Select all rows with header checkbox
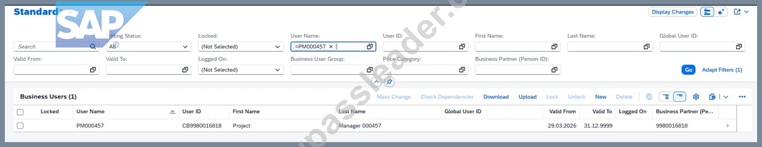The width and height of the screenshot is (762, 147). (20, 112)
